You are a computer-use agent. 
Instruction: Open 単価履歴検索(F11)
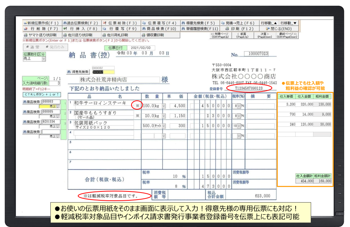pos(200,29)
